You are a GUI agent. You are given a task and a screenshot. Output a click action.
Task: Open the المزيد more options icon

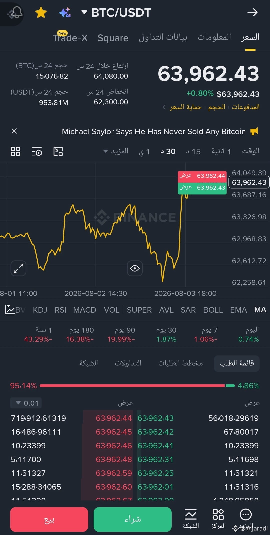pyautogui.click(x=246, y=519)
